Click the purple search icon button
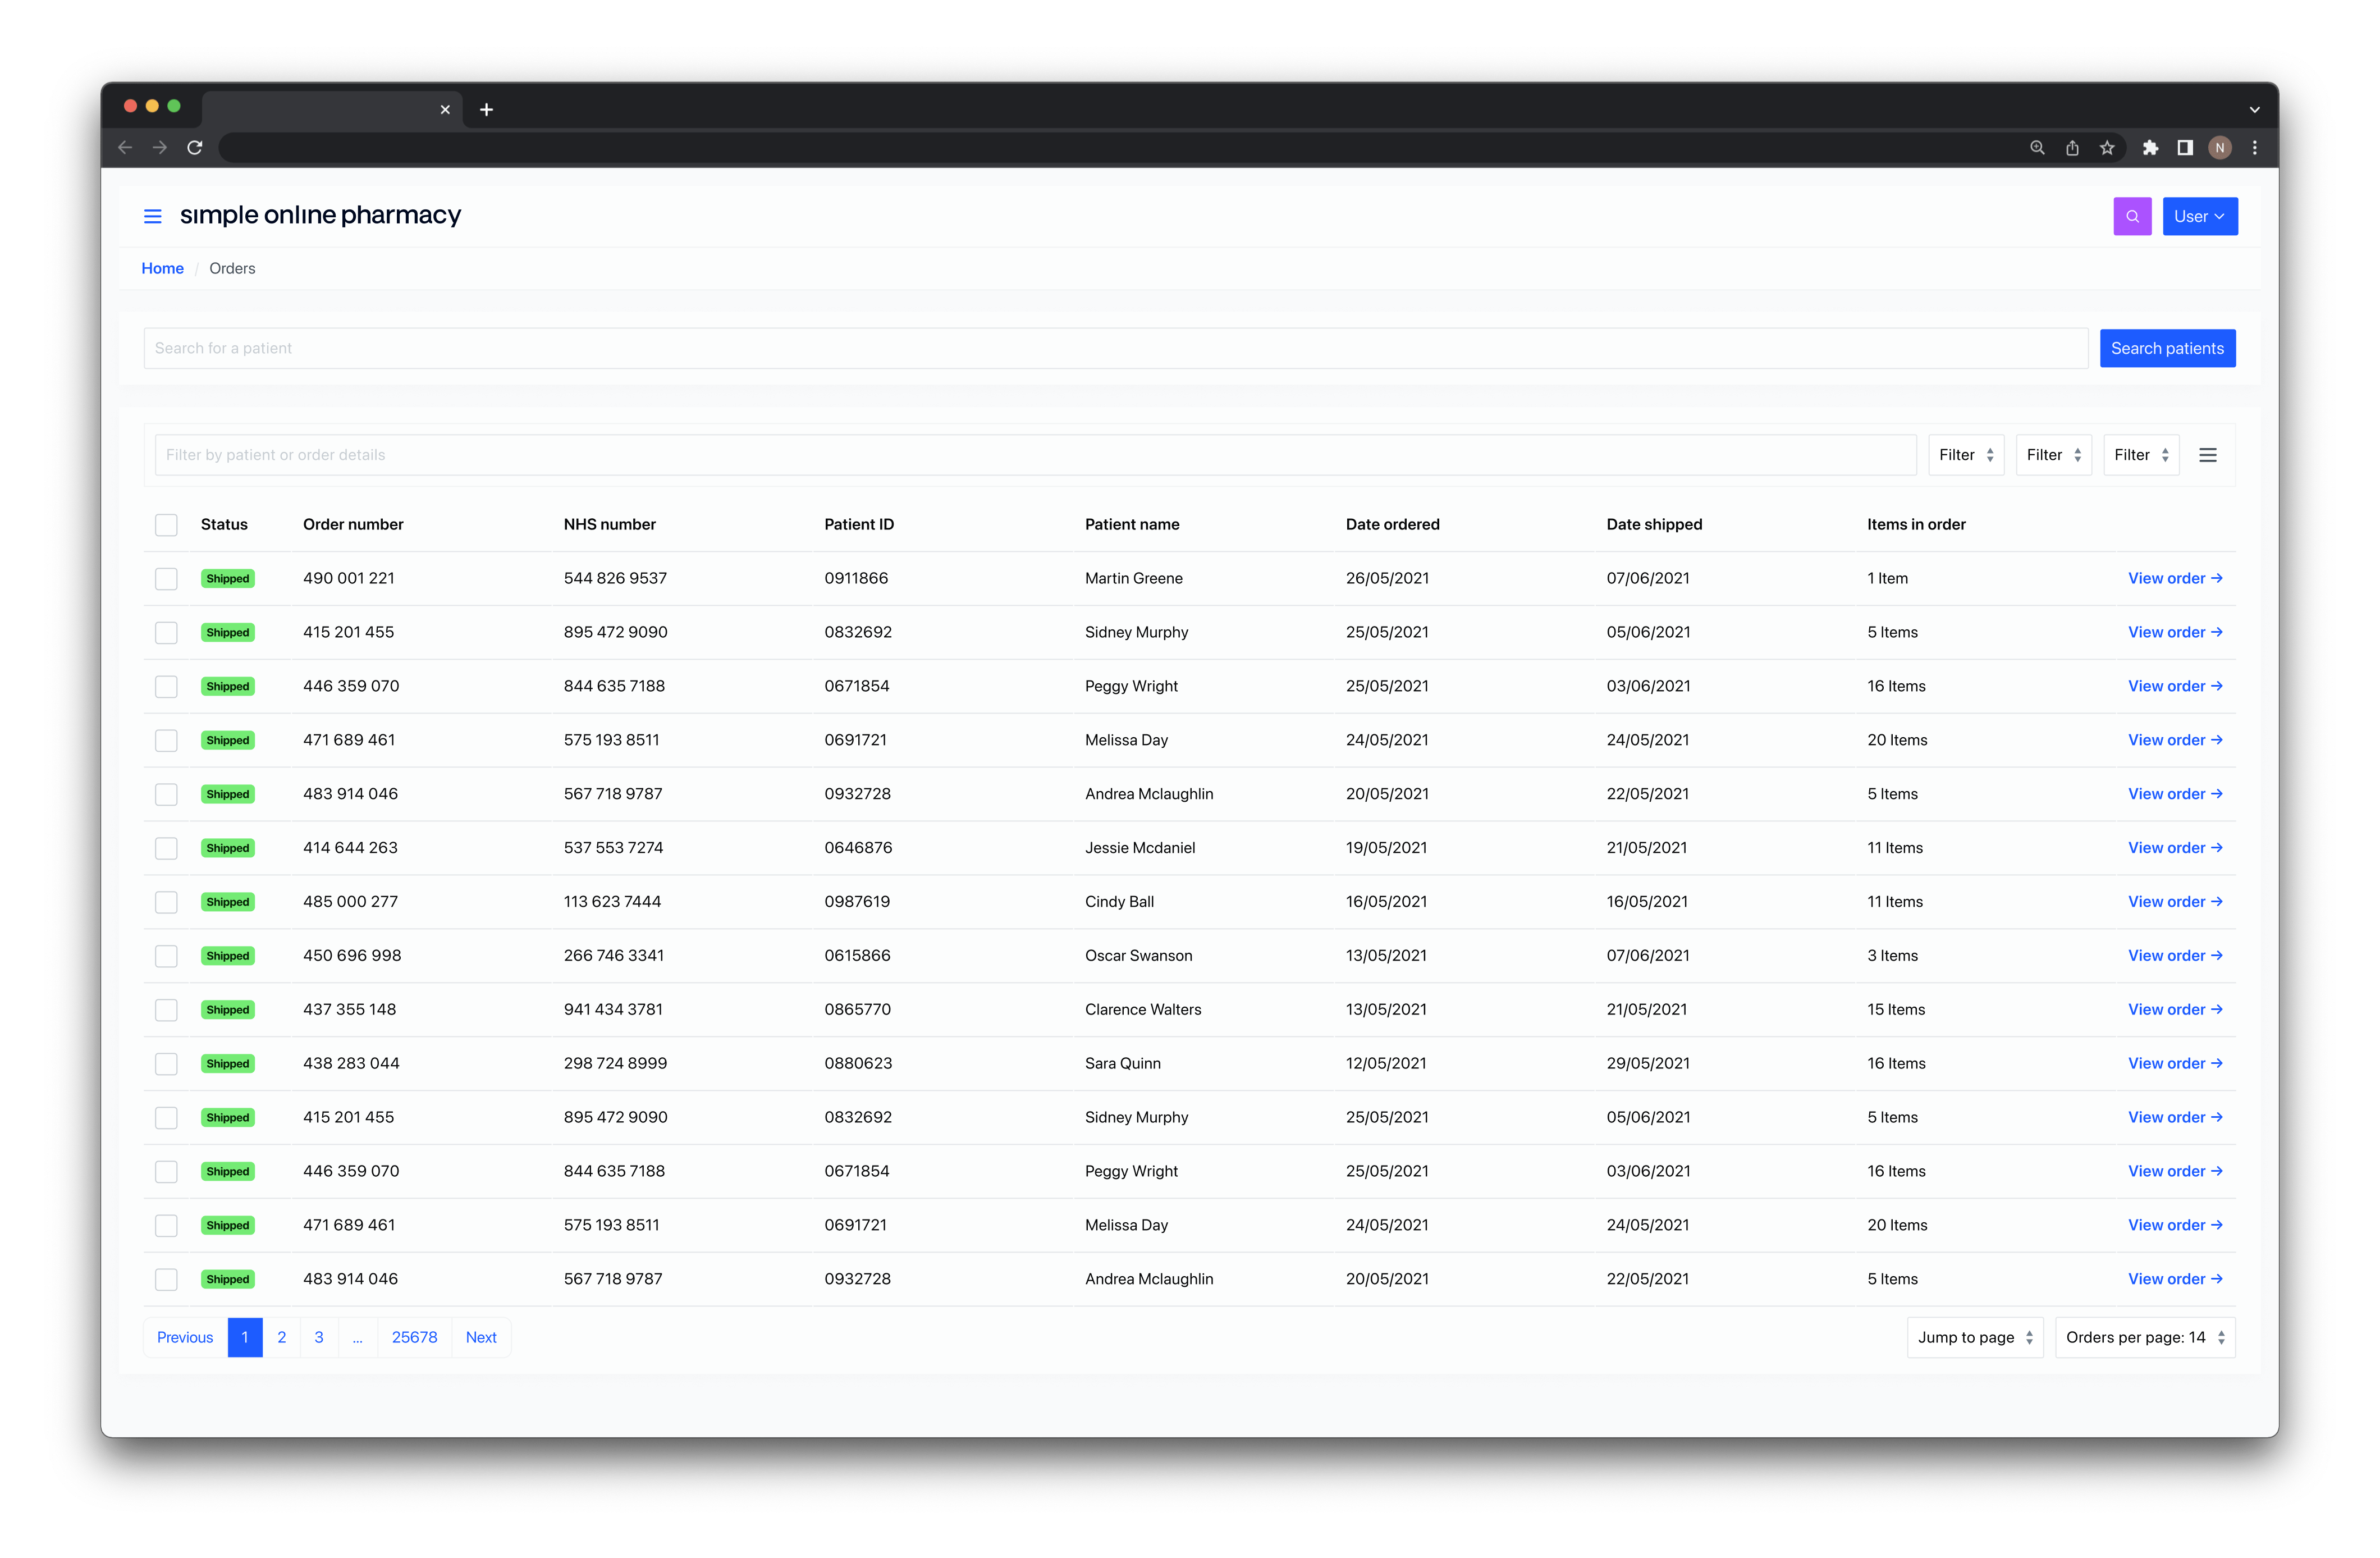This screenshot has height=1558, width=2380. (x=2132, y=216)
